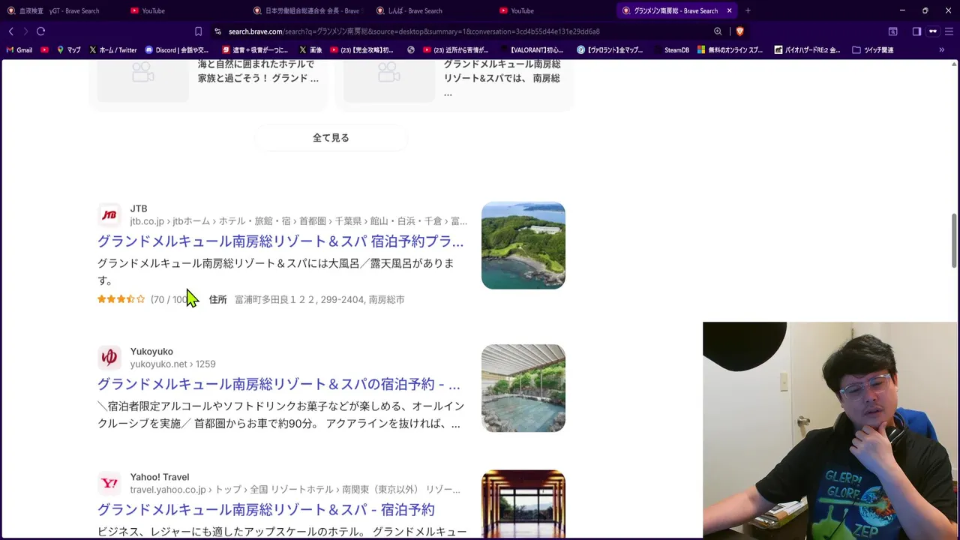Open the Yukoyuko result title link
The width and height of the screenshot is (960, 540).
(x=279, y=384)
